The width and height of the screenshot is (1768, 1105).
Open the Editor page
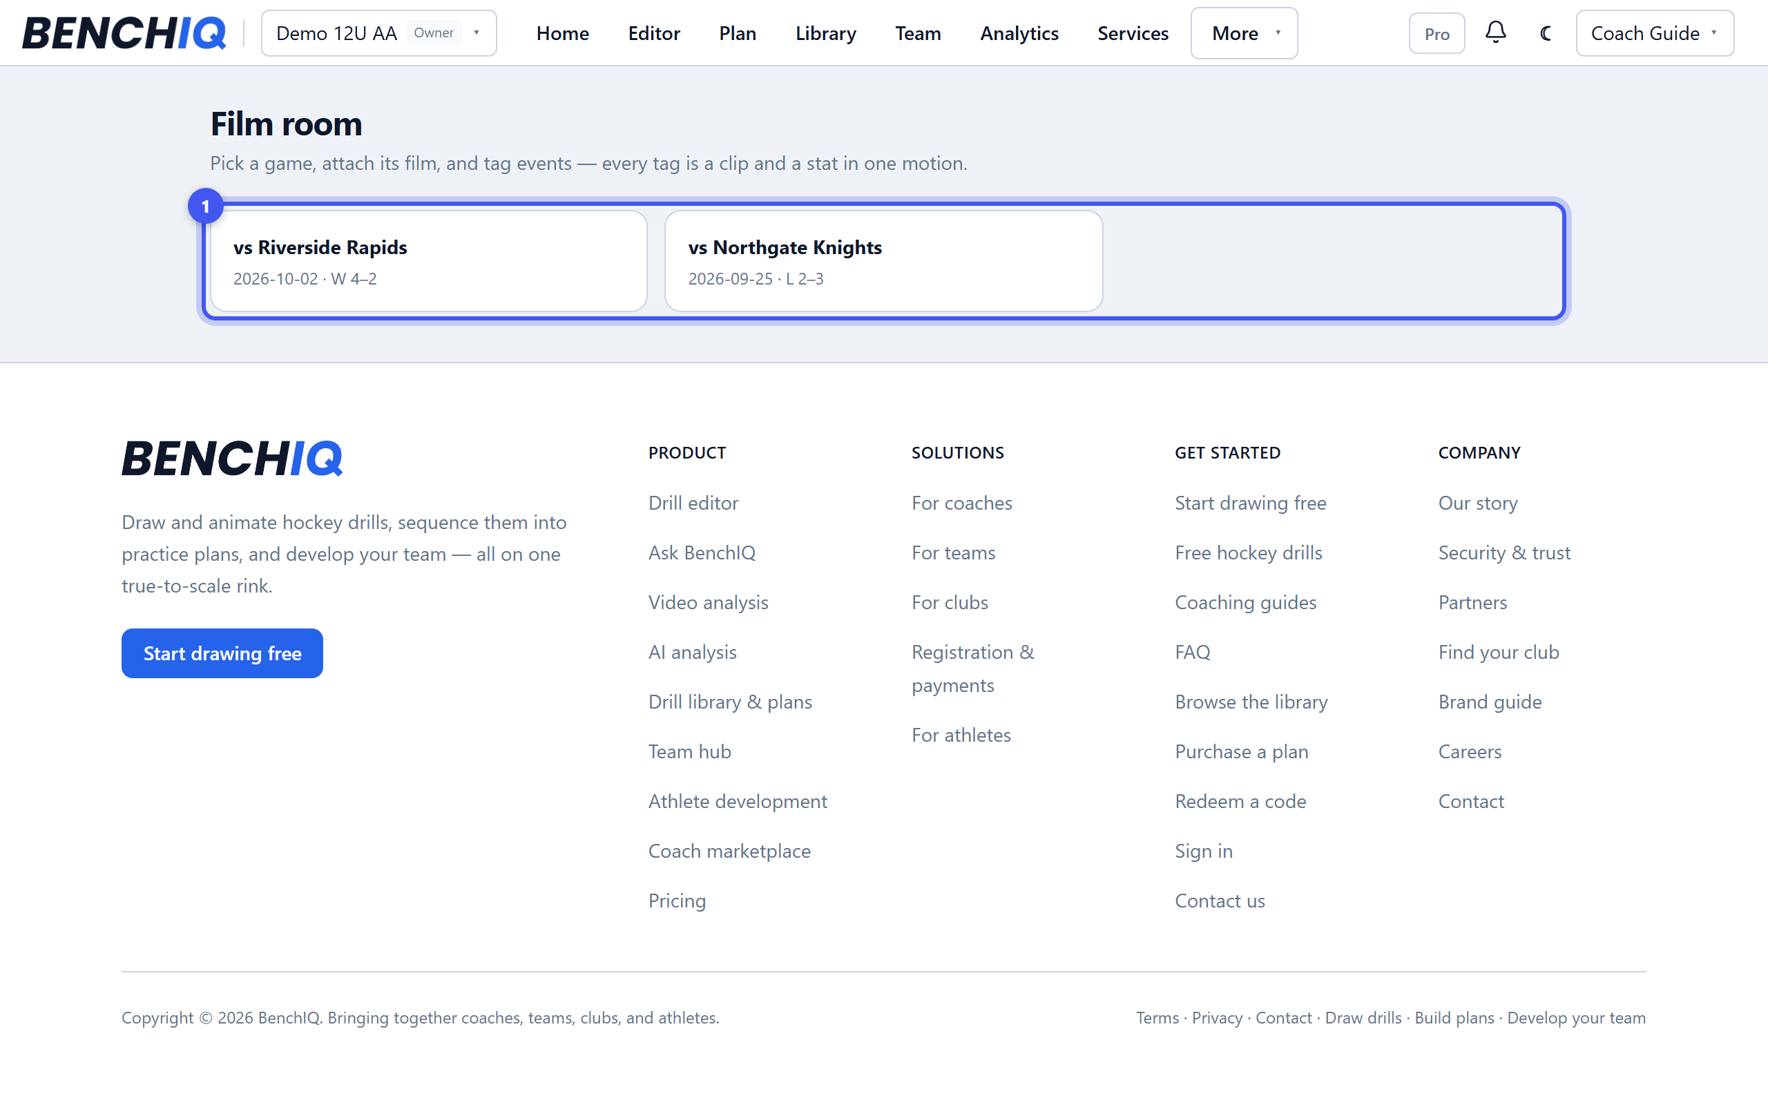click(654, 33)
